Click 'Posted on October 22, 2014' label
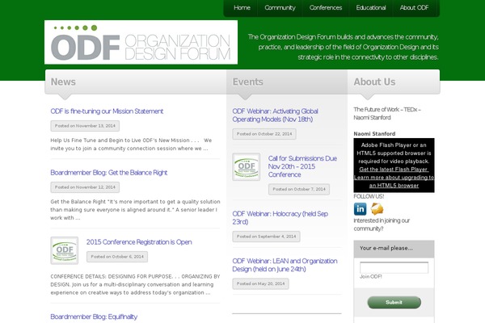Viewport: 485px width, 323px height. 264,134
